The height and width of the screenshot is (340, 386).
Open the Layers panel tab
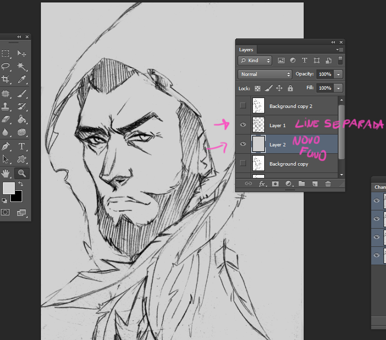click(x=246, y=50)
